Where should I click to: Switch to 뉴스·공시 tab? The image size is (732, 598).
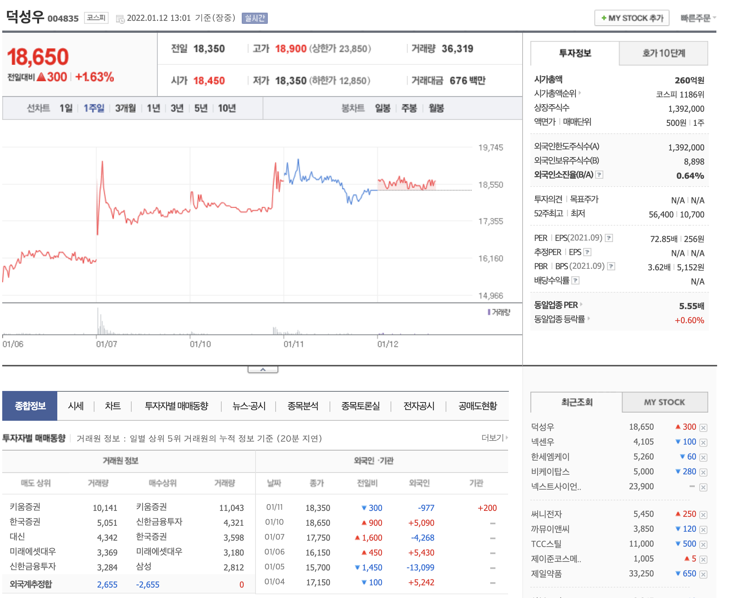click(x=249, y=406)
